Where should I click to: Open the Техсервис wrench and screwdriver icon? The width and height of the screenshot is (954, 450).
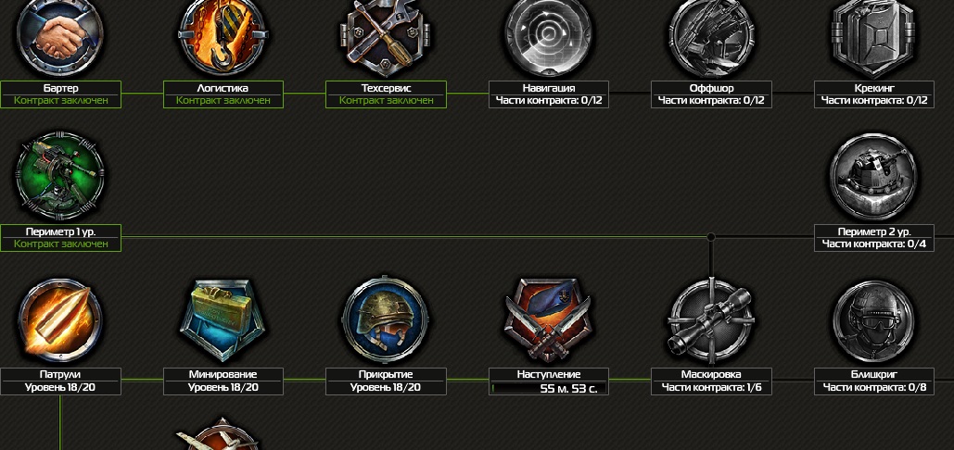387,31
